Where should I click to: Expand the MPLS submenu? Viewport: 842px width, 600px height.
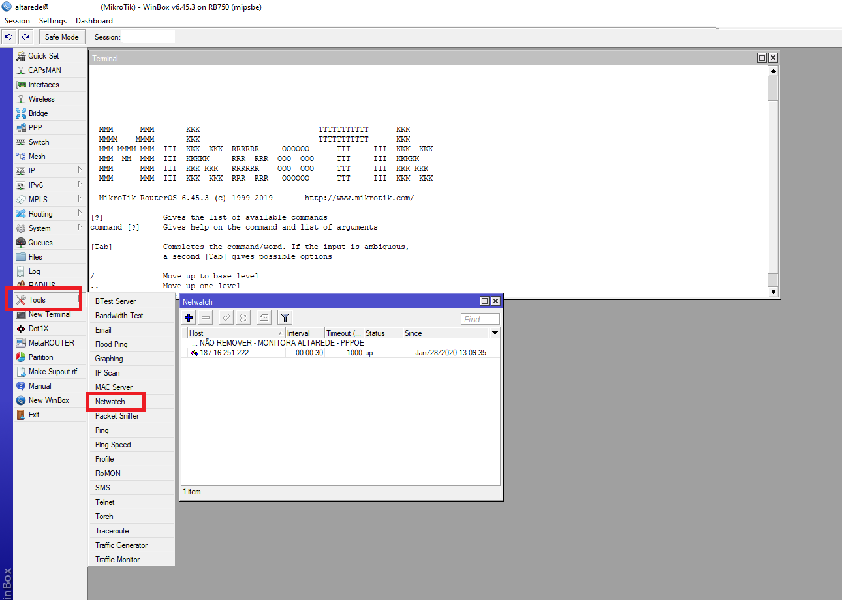click(50, 200)
